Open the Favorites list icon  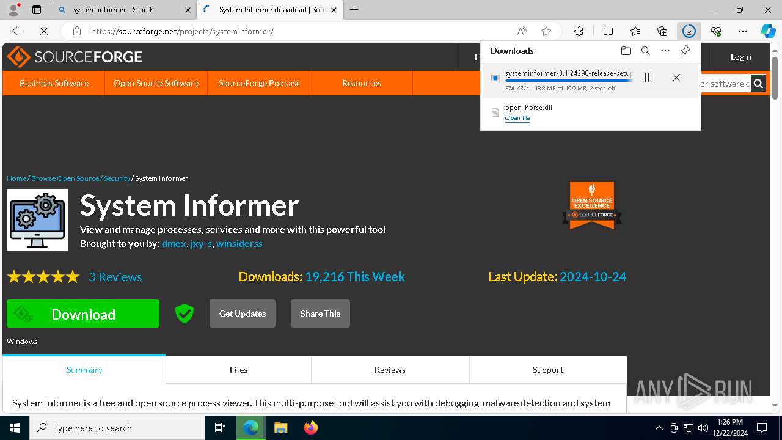(635, 31)
